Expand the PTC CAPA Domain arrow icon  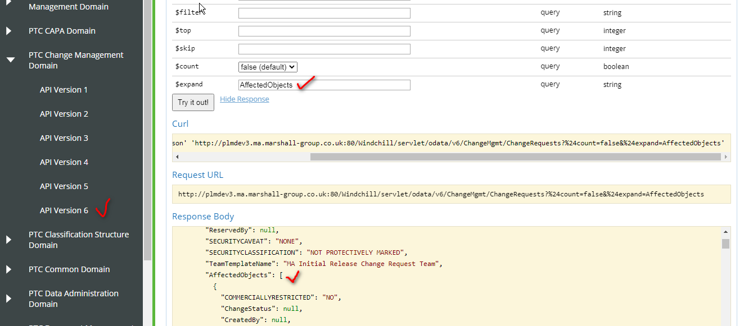pyautogui.click(x=8, y=30)
